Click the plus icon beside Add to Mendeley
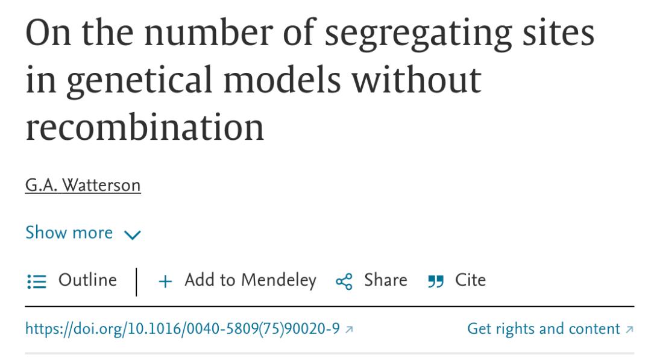Image resolution: width=651 pixels, height=364 pixels. click(x=165, y=281)
